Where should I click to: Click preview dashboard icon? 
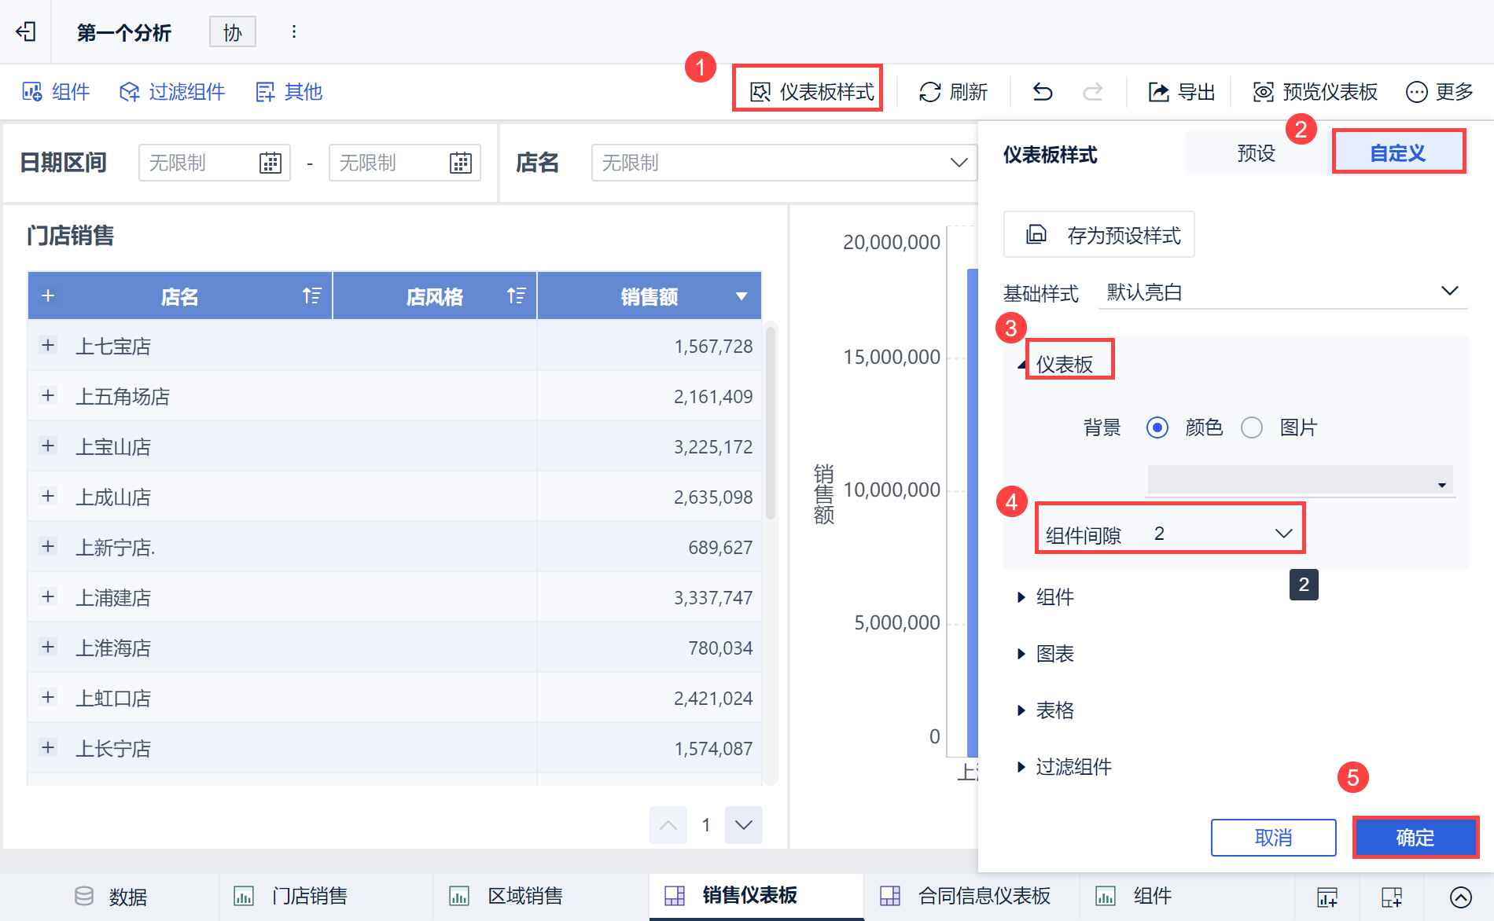click(1263, 92)
